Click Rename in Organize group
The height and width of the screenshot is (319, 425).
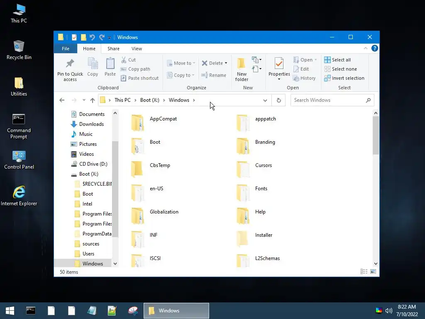214,75
